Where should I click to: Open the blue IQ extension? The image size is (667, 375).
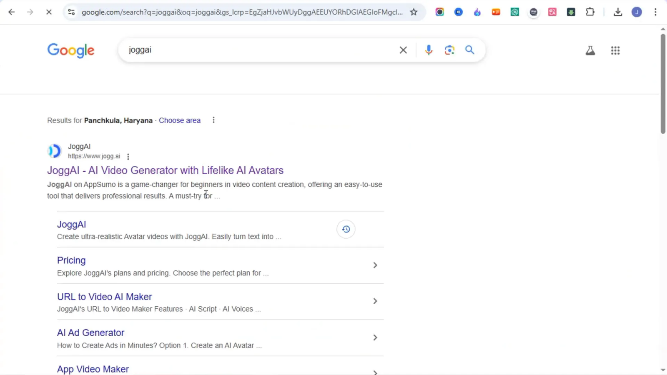(x=459, y=12)
